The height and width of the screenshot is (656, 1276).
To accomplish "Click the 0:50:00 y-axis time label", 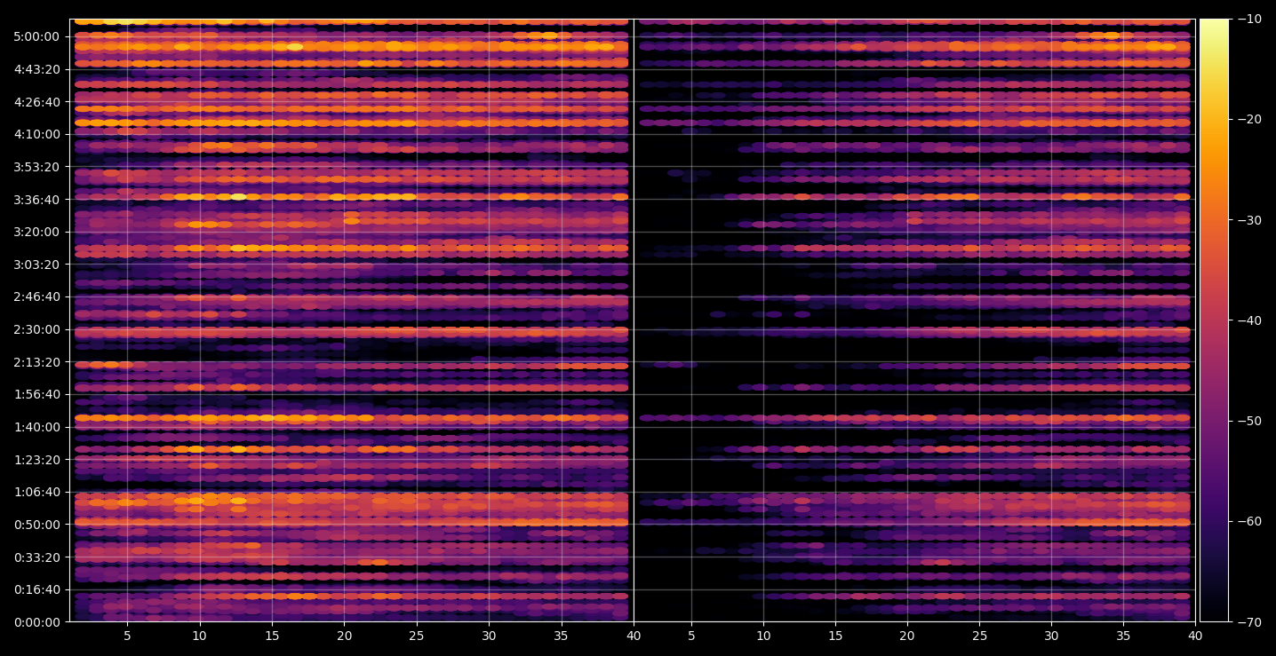I will click(36, 524).
